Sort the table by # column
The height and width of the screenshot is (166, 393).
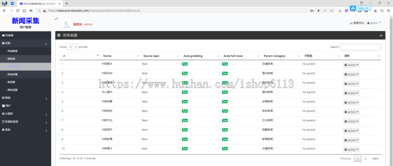pyautogui.click(x=79, y=56)
